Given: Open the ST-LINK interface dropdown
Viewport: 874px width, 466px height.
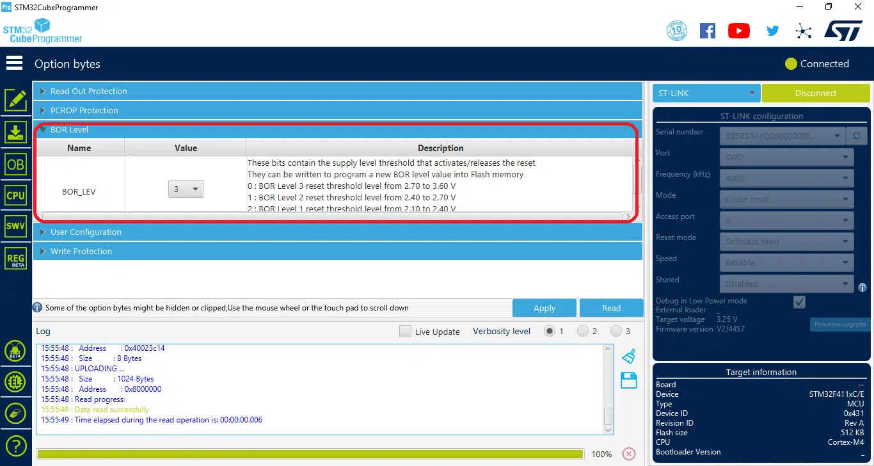Looking at the screenshot, I should point(706,93).
